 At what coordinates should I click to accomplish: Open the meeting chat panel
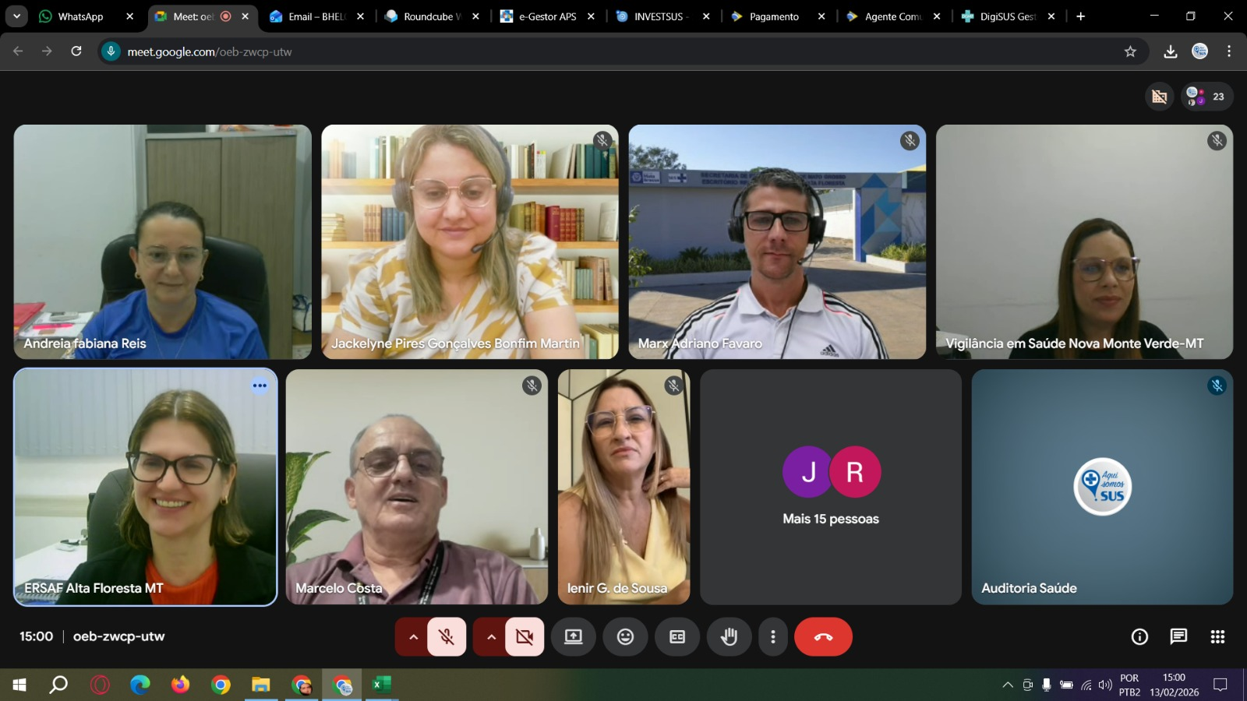point(1178,637)
